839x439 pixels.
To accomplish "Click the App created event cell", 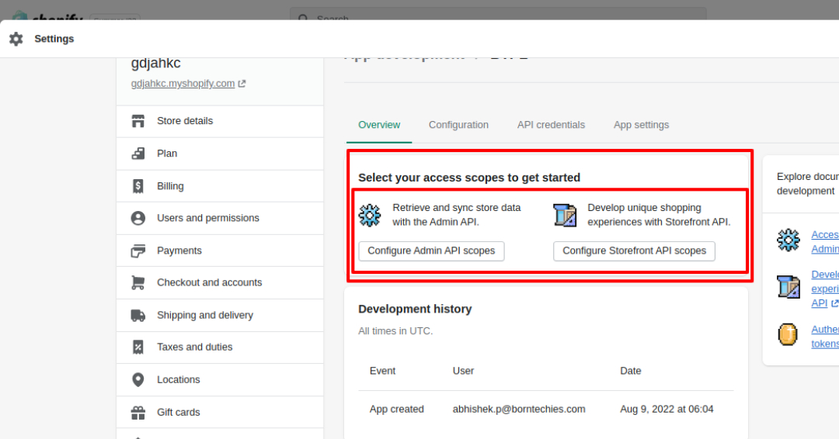I will 396,410.
